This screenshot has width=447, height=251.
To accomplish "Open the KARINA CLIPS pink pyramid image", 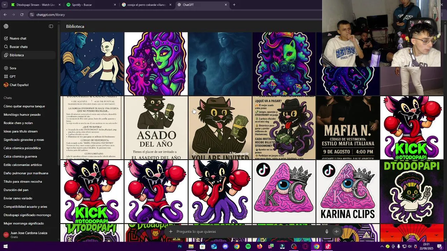I will pos(348,192).
